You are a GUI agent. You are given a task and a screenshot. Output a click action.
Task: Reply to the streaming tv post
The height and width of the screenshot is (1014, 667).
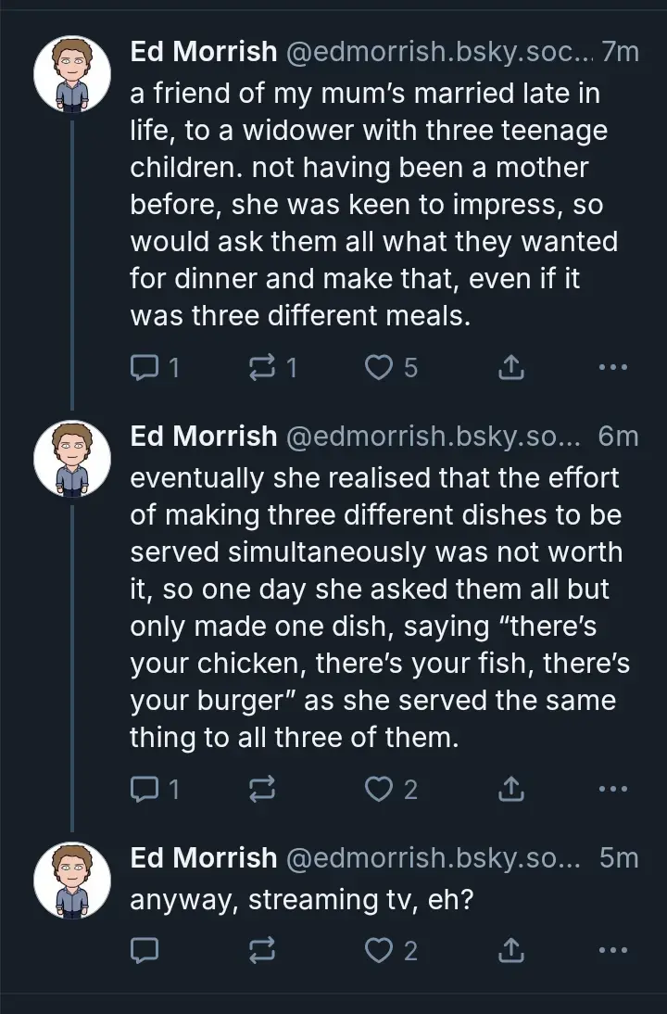145,950
